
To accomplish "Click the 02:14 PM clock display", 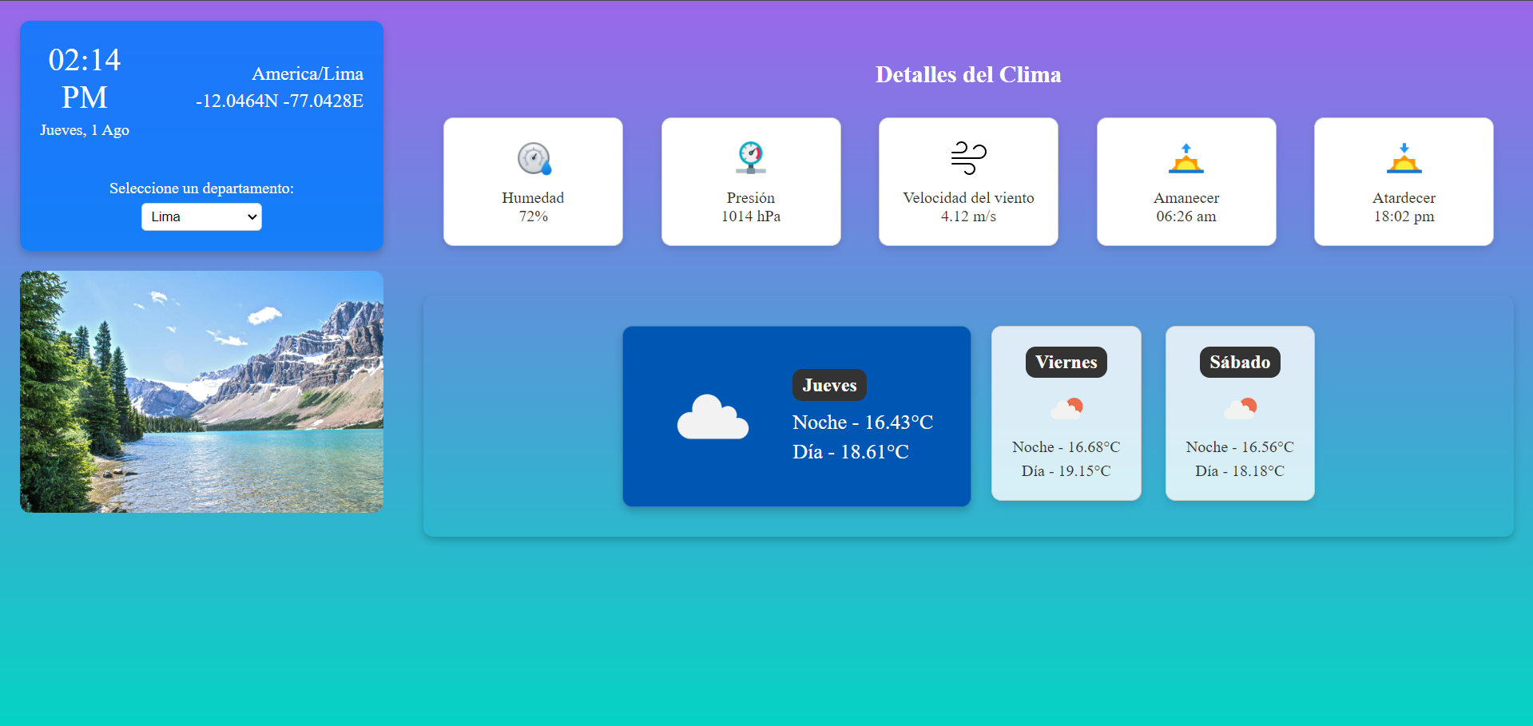I will coord(85,78).
